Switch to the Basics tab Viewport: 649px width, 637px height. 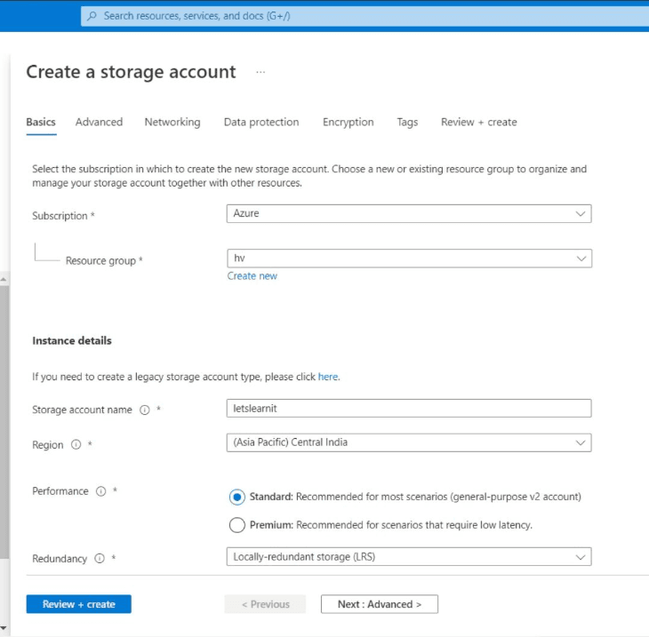coord(41,122)
